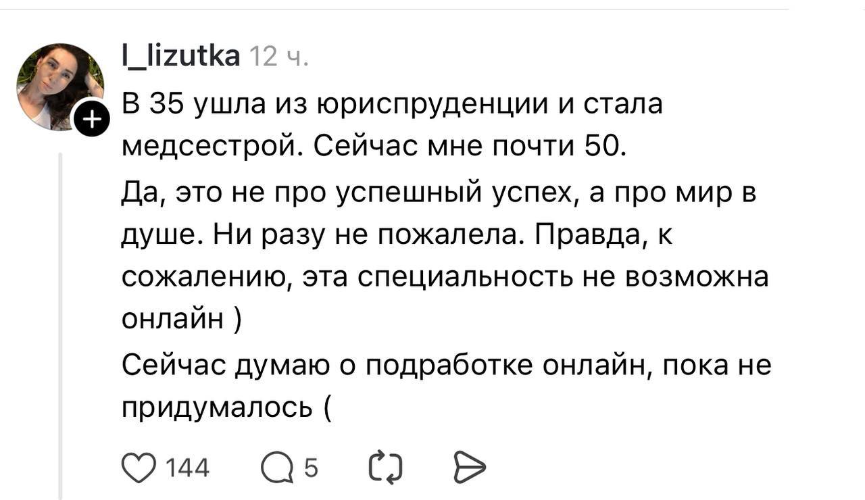Screen dimensions: 865x500
Task: Open replies with the comment bubble icon
Action: click(276, 468)
